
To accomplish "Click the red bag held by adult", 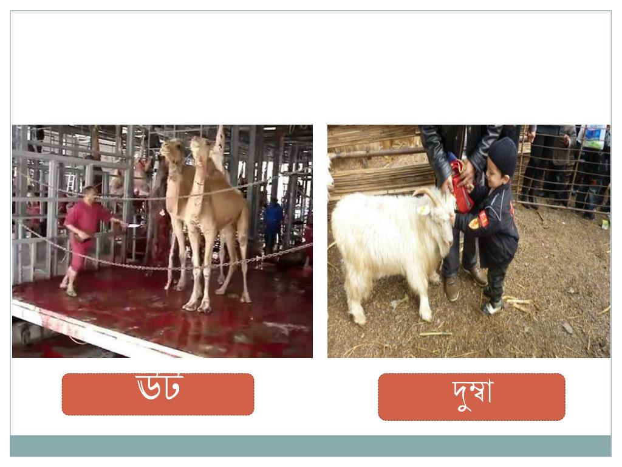I will [x=462, y=187].
